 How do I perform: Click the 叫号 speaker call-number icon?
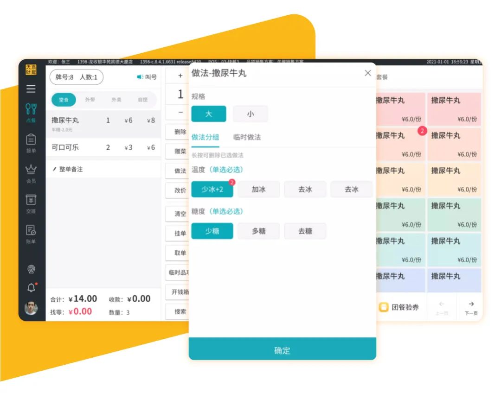coord(140,77)
